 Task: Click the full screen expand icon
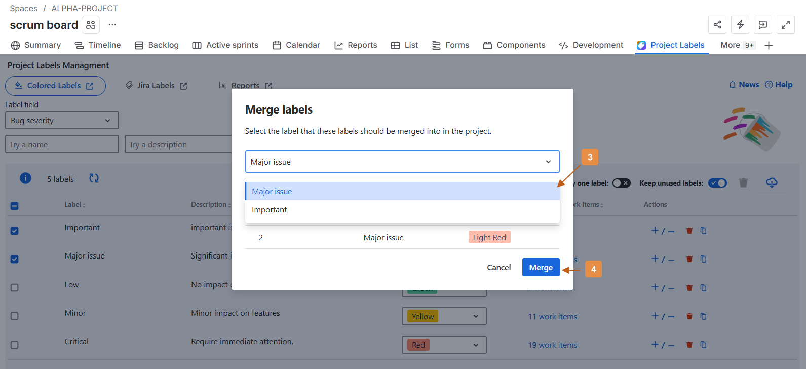pyautogui.click(x=786, y=25)
